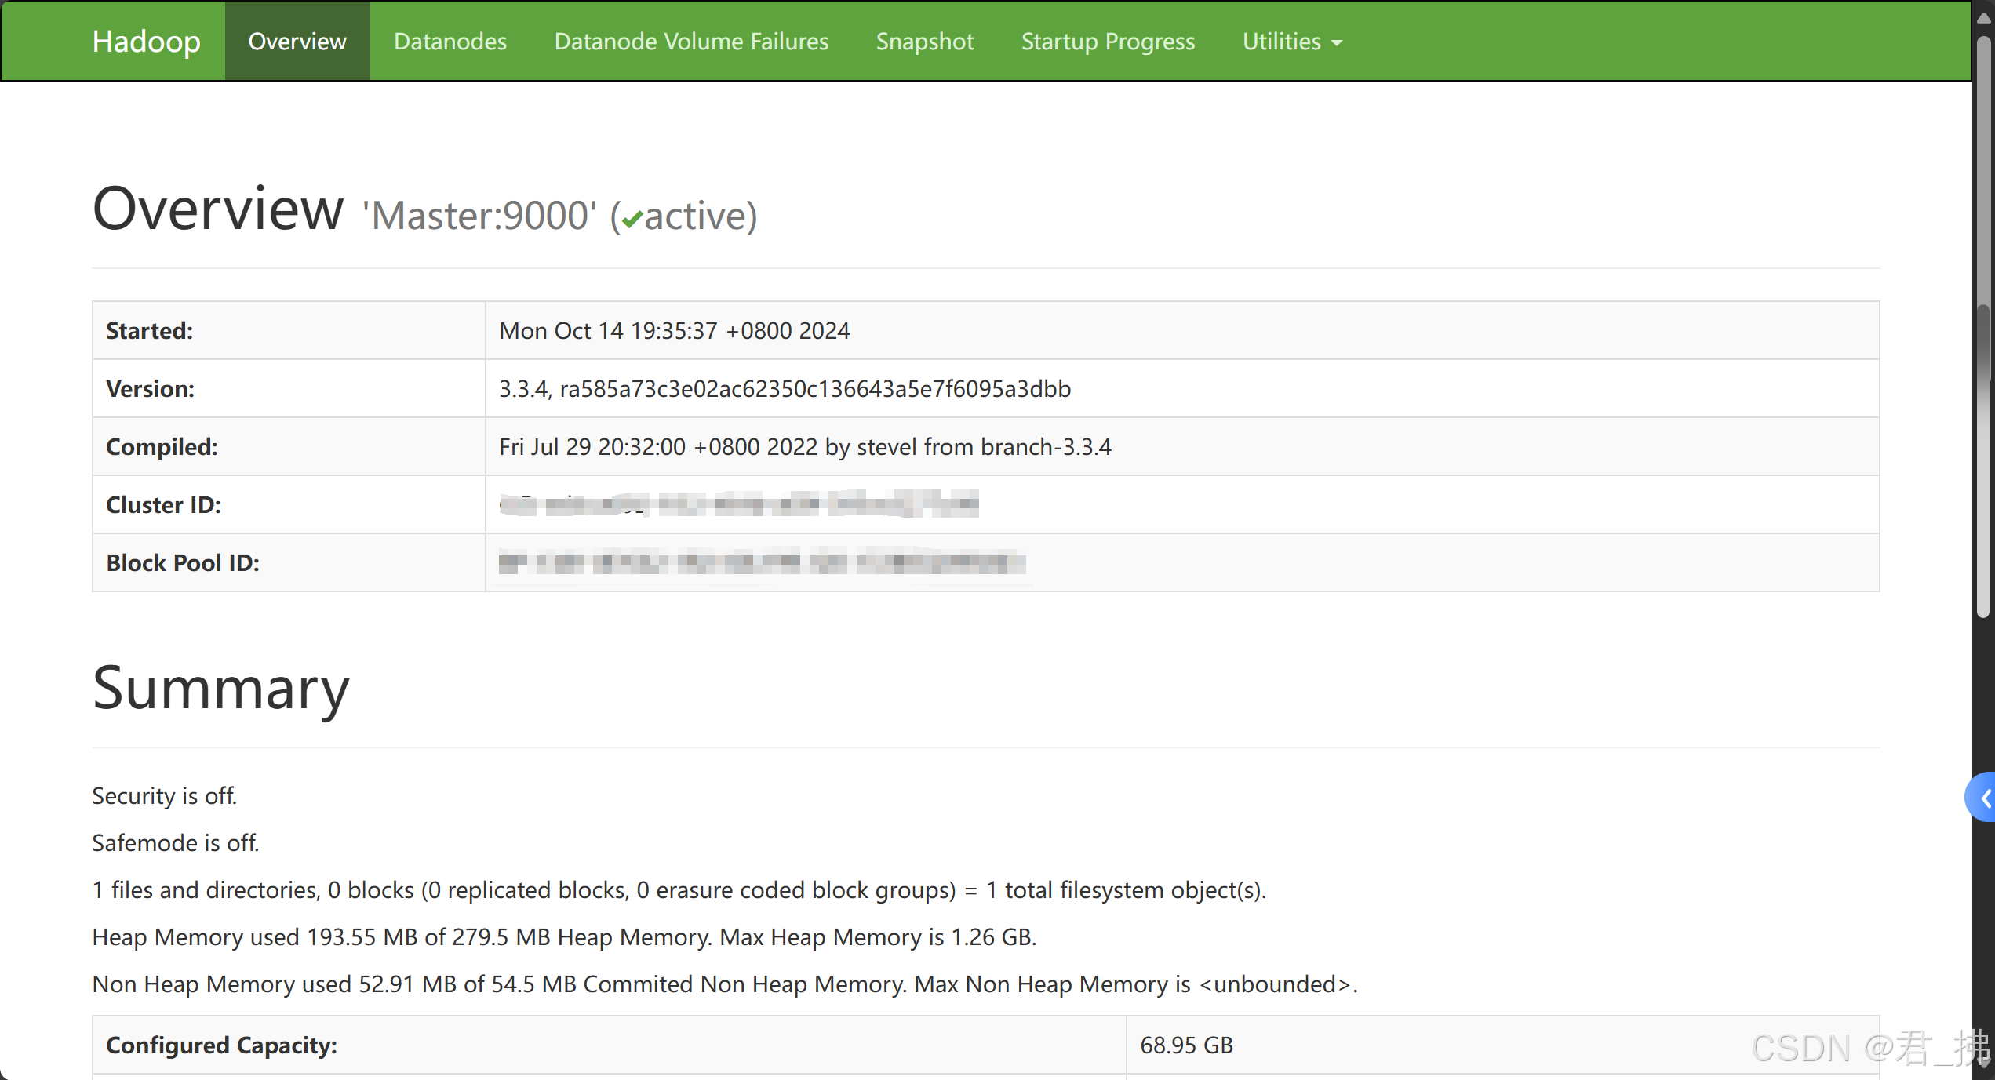
Task: Go to the Snapshot tab
Action: 925,42
